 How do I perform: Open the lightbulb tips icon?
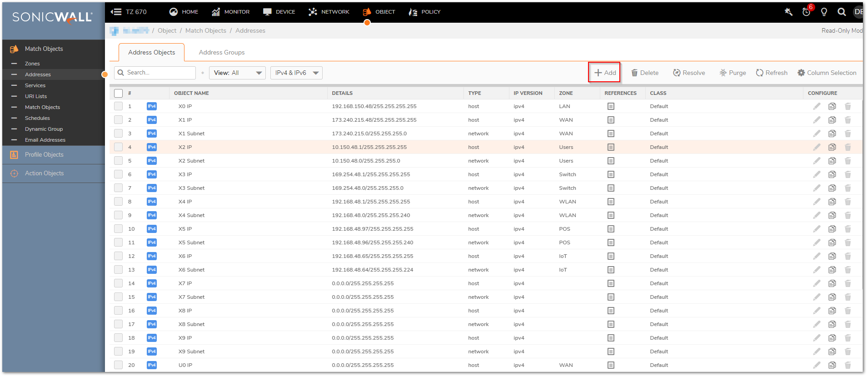pos(824,12)
